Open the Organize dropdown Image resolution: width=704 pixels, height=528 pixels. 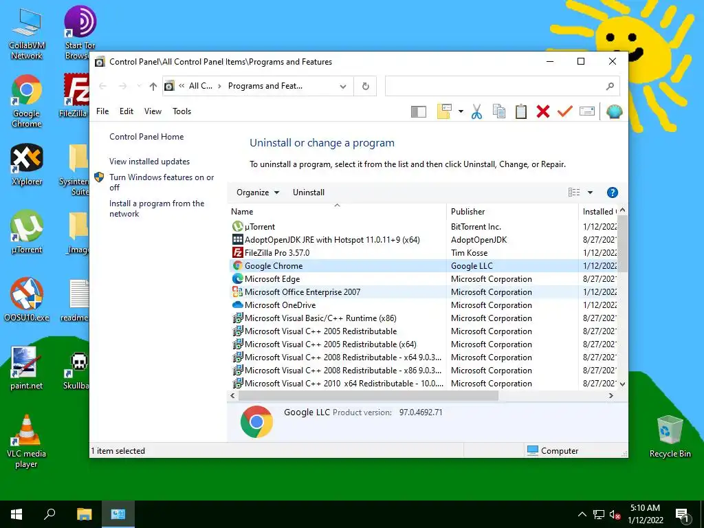tap(258, 192)
